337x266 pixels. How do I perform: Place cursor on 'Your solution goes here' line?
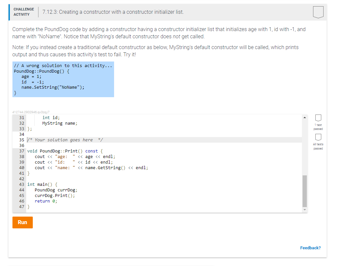[x=165, y=140]
